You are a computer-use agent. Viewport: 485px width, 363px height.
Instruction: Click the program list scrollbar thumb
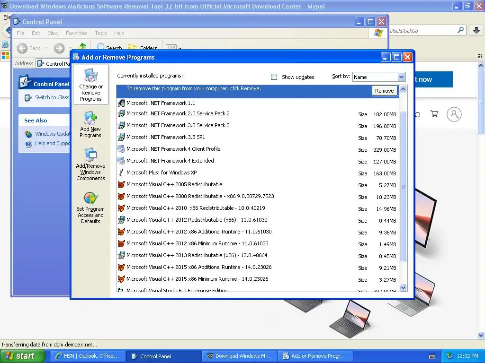click(x=404, y=186)
